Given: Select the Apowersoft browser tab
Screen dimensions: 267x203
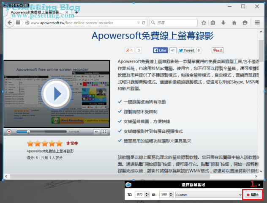Looking at the screenshot, I should click(x=38, y=12).
